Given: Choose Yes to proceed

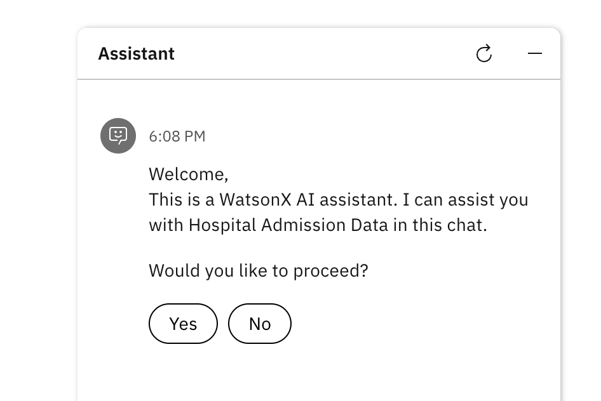Looking at the screenshot, I should coord(183,324).
